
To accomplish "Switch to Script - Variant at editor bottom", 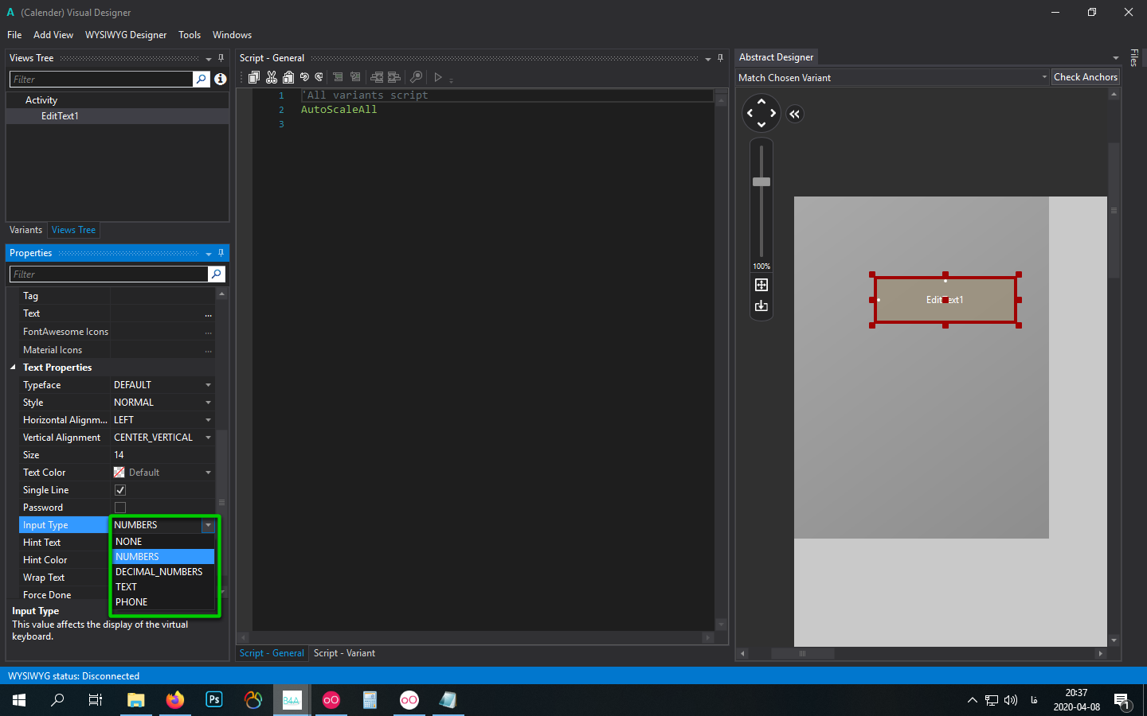I will click(344, 652).
